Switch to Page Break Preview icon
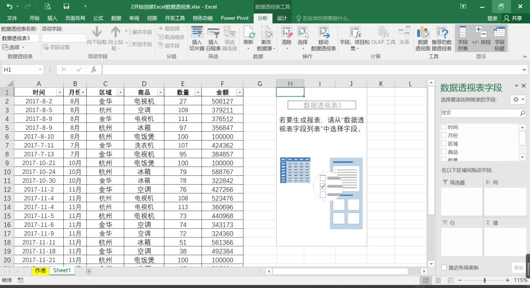Viewport: 530px width, 288px height. [x=450, y=280]
